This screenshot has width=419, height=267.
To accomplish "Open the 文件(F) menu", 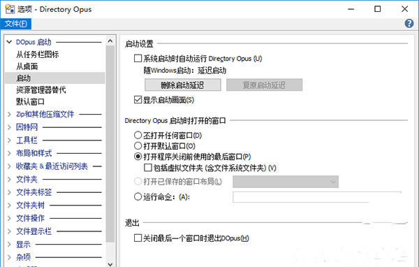I will pyautogui.click(x=16, y=24).
